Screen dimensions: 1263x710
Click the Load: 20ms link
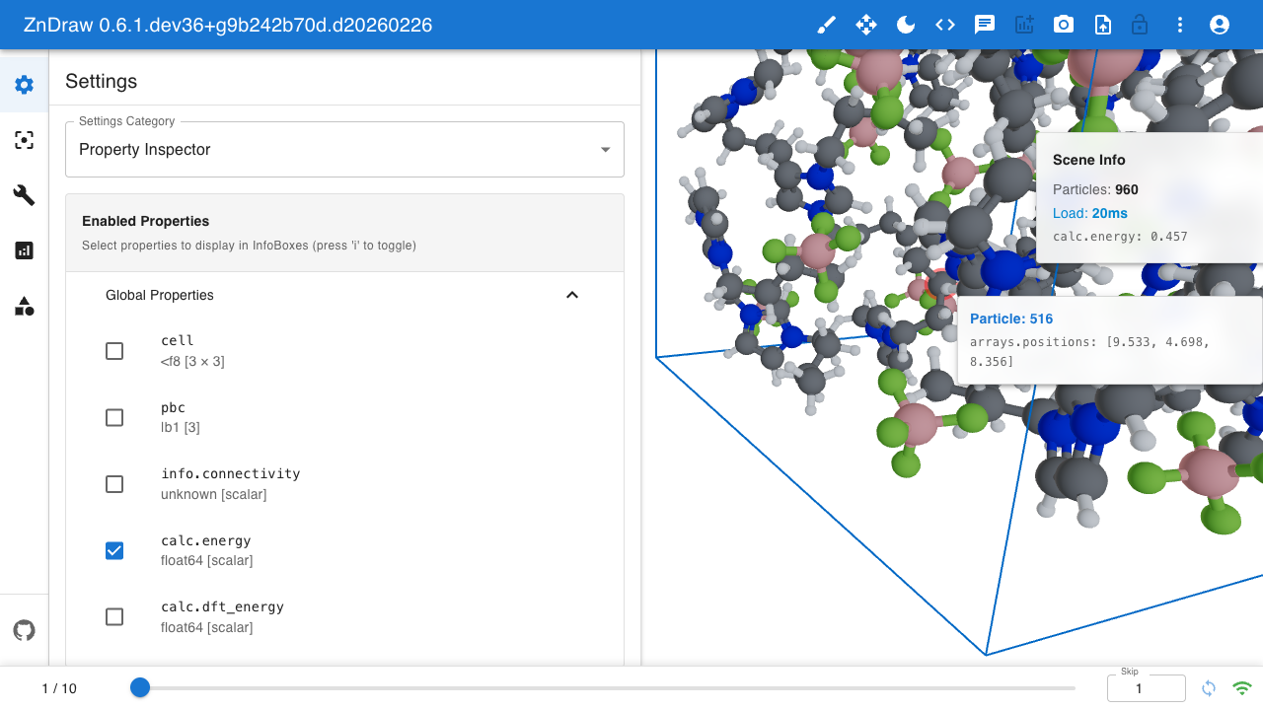click(1090, 213)
